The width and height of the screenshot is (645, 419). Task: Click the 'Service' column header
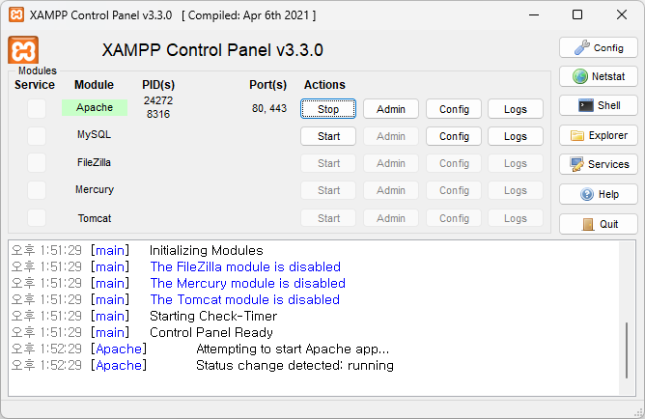point(35,85)
